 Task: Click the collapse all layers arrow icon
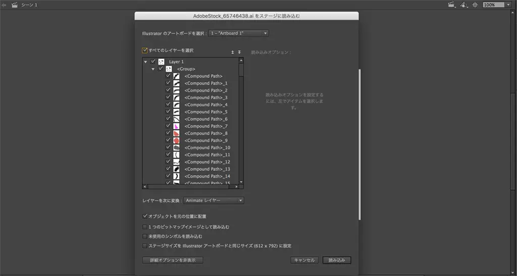point(232,52)
